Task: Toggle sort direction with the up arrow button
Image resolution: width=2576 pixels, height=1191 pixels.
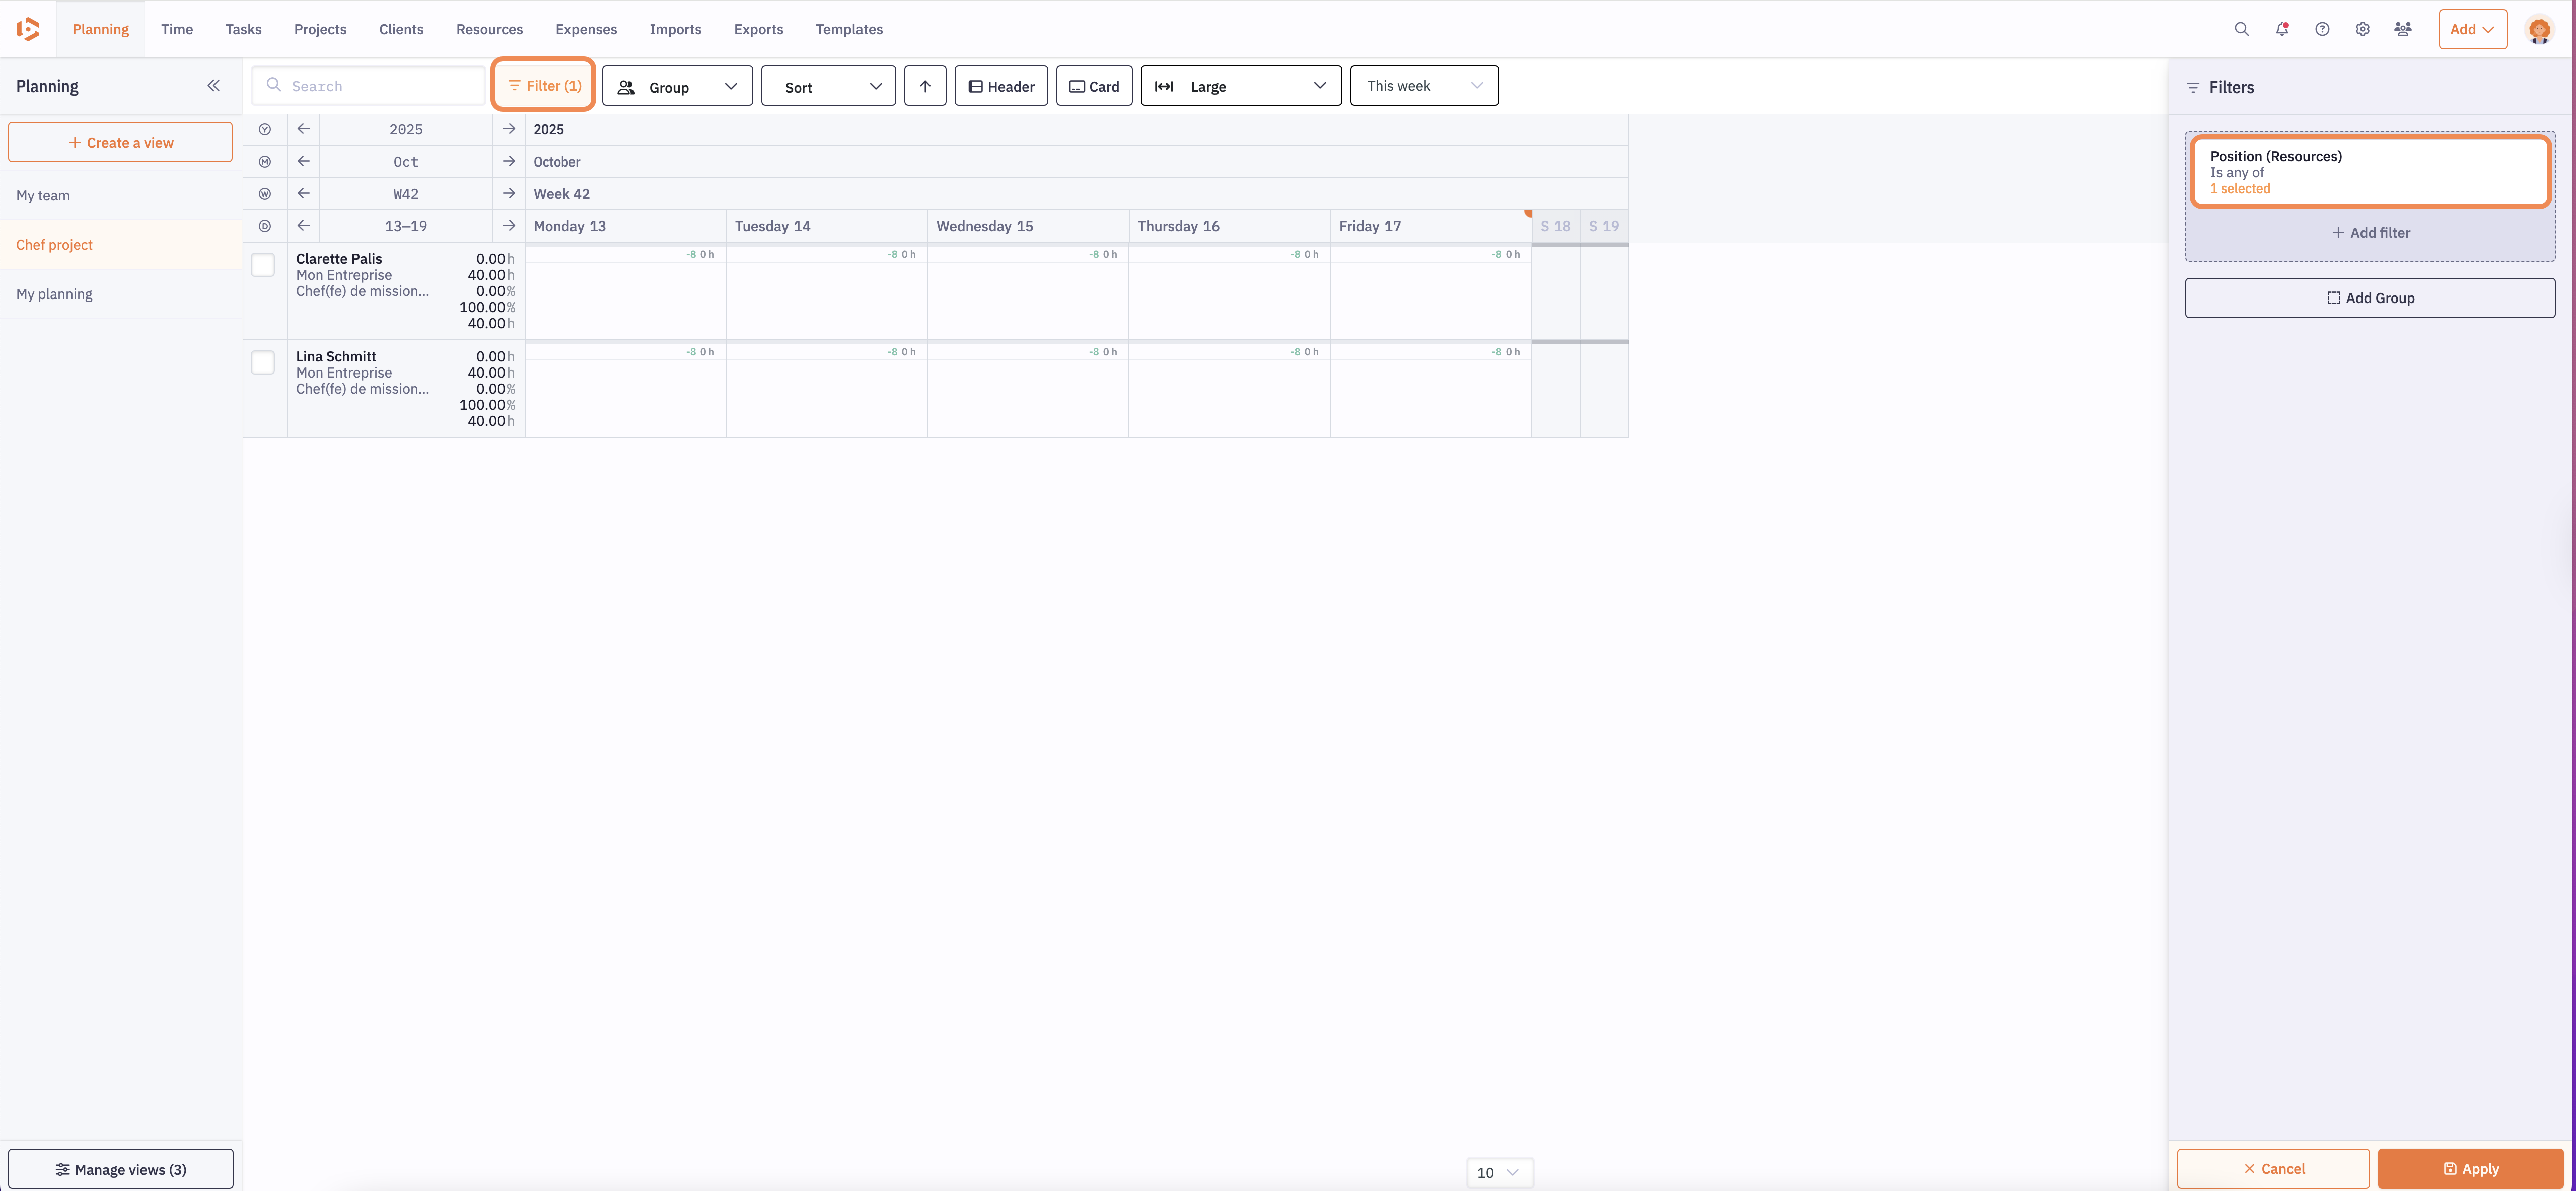Action: point(925,86)
